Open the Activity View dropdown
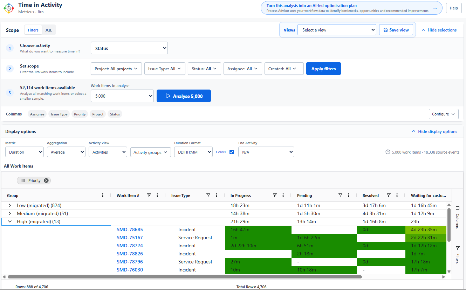This screenshot has width=466, height=290. (108, 152)
